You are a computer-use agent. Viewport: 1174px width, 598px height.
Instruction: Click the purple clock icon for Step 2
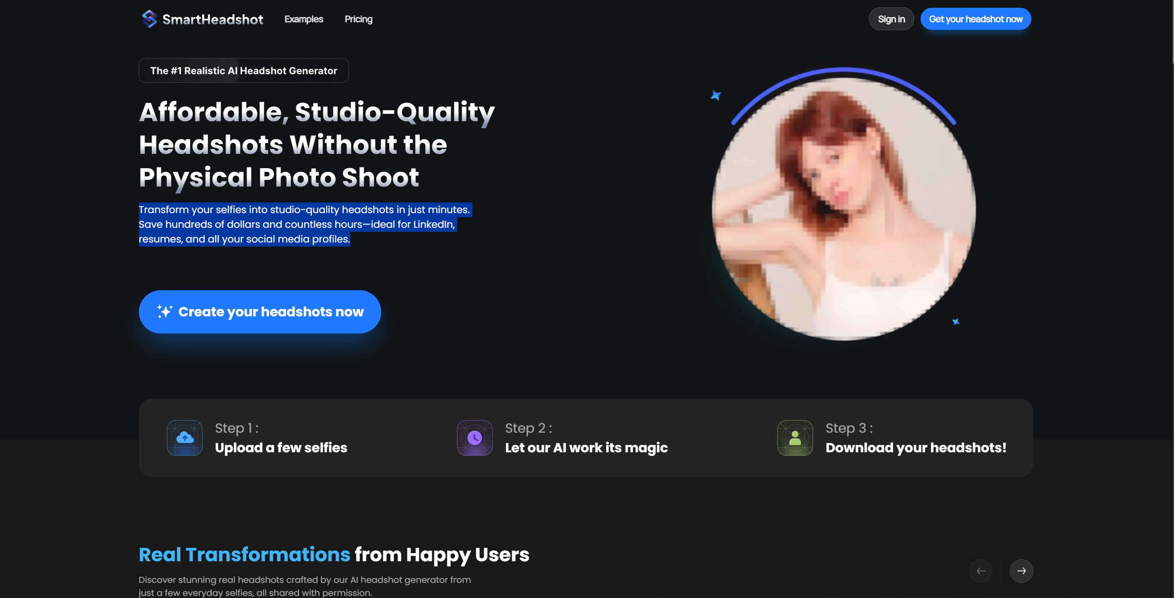click(474, 438)
